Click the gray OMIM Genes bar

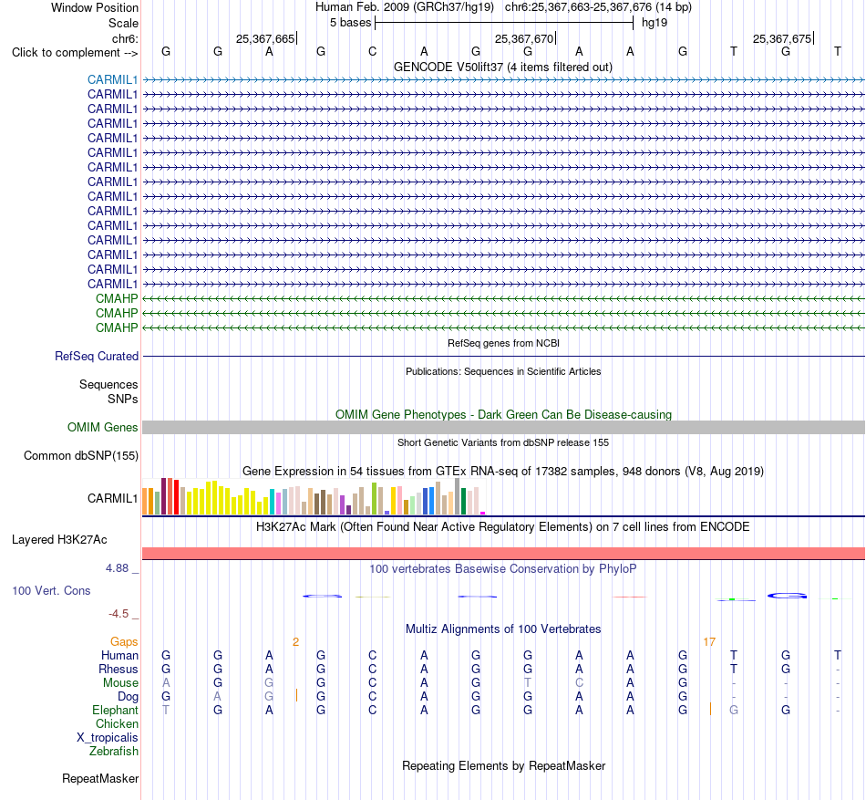[504, 427]
